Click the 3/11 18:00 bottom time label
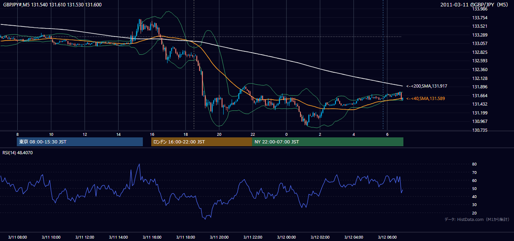The image size is (514, 241). click(x=185, y=237)
